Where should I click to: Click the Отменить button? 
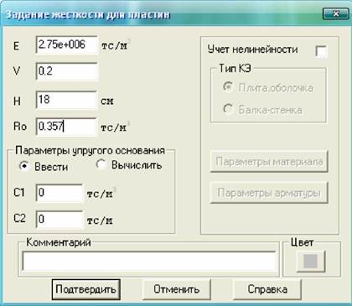(x=177, y=289)
